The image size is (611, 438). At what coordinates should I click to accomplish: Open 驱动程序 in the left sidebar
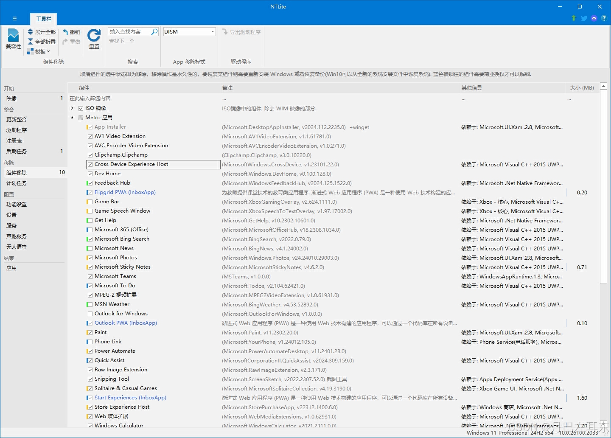point(35,130)
